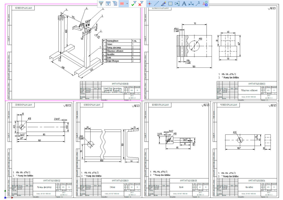Screen dimensions: 283x200
Task: Open the filter by properties list icon
Action: 115,3
